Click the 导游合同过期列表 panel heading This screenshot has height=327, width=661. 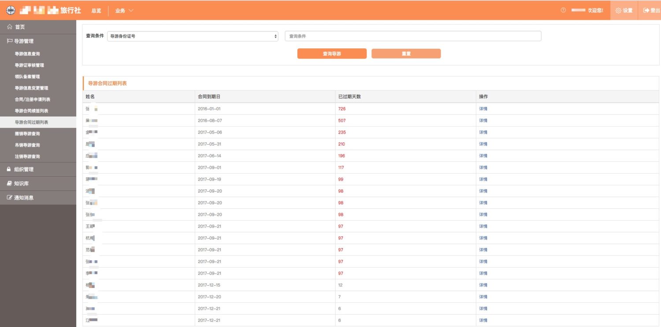107,83
